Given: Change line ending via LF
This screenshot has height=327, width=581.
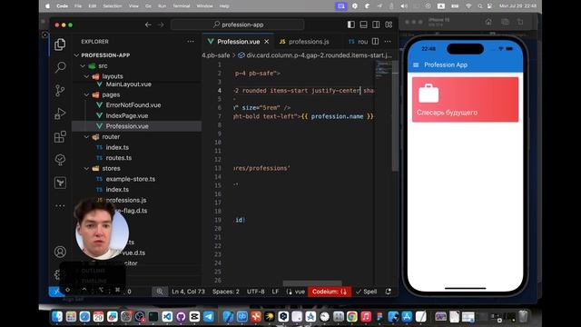Looking at the screenshot, I should tap(275, 292).
